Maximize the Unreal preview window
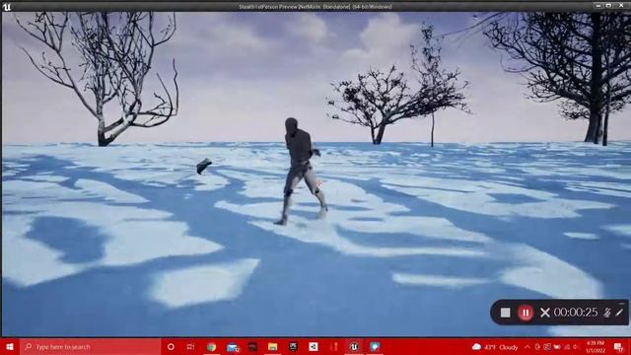This screenshot has height=355, width=631. pyautogui.click(x=608, y=6)
